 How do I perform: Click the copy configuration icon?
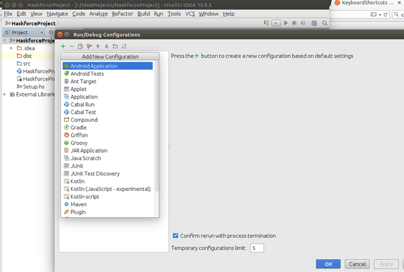click(80, 46)
